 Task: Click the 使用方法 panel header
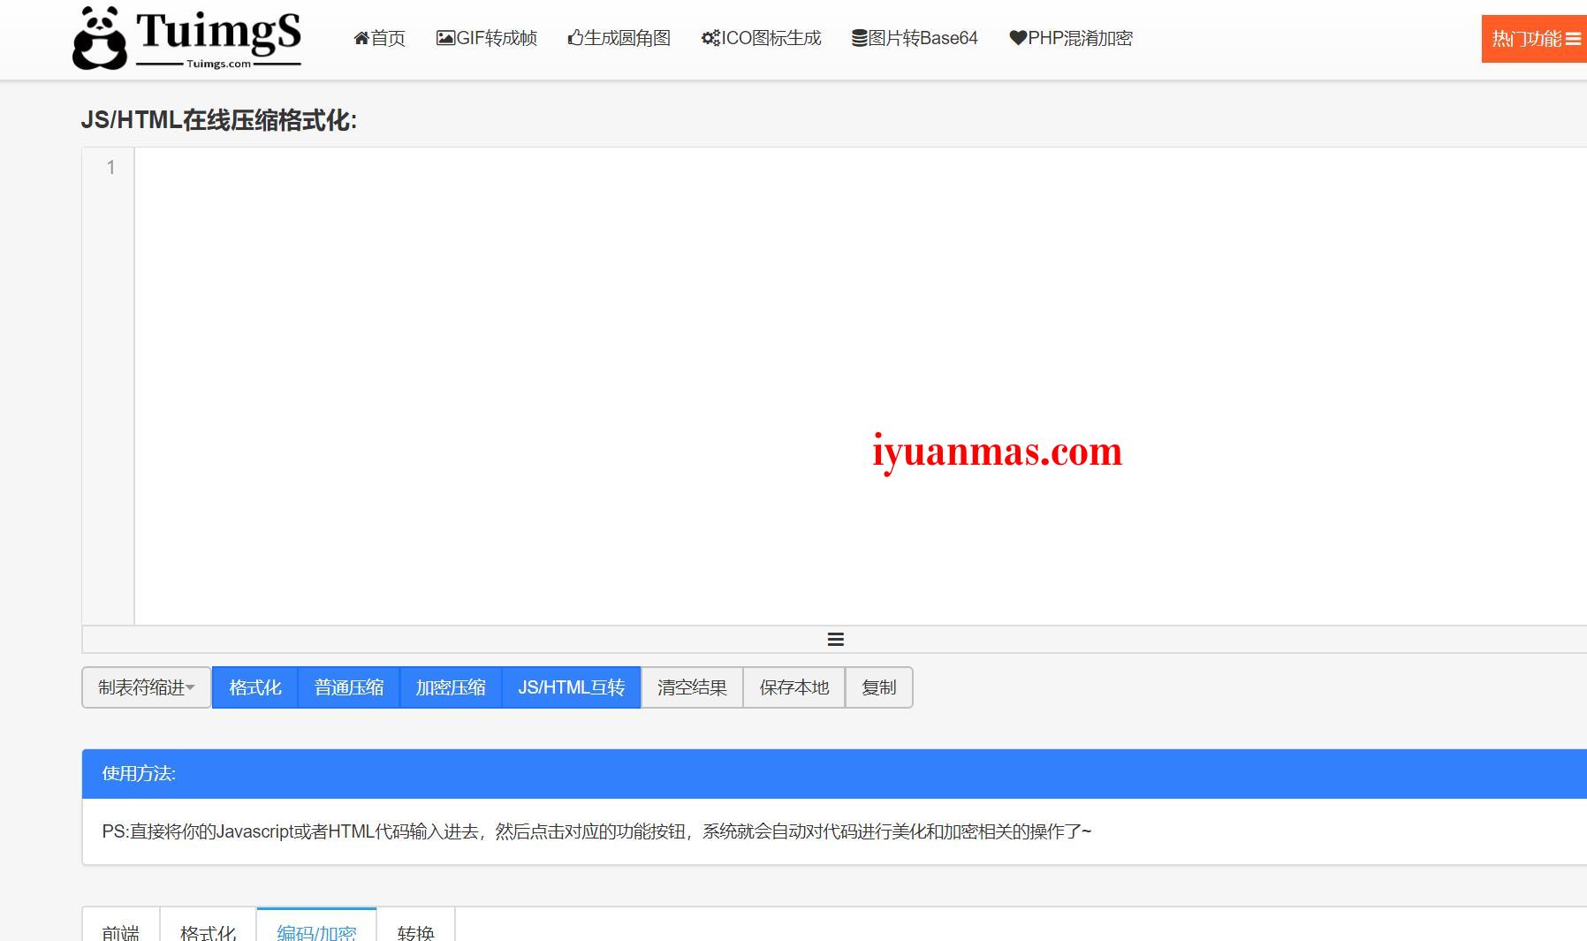click(834, 774)
